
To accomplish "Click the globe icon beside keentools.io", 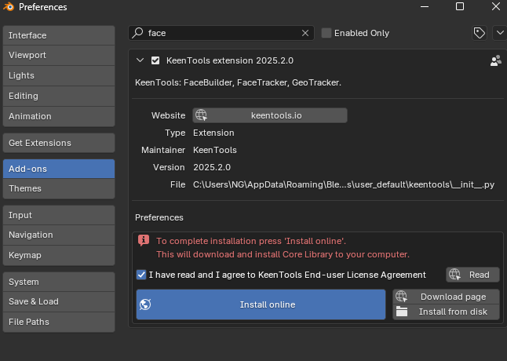I will [x=201, y=115].
